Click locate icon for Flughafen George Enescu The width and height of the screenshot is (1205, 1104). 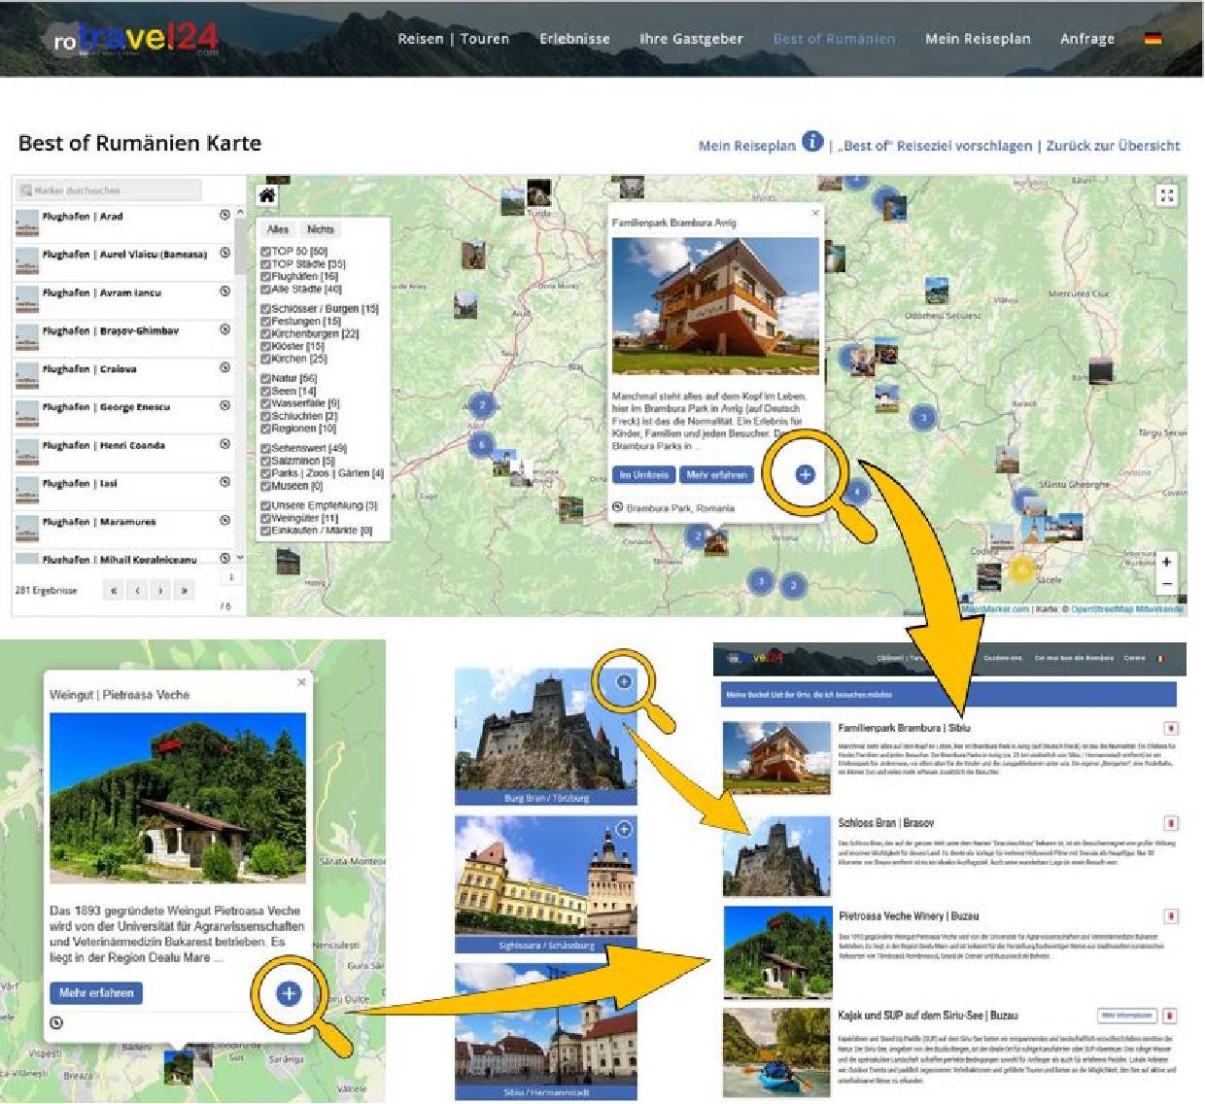[x=225, y=405]
